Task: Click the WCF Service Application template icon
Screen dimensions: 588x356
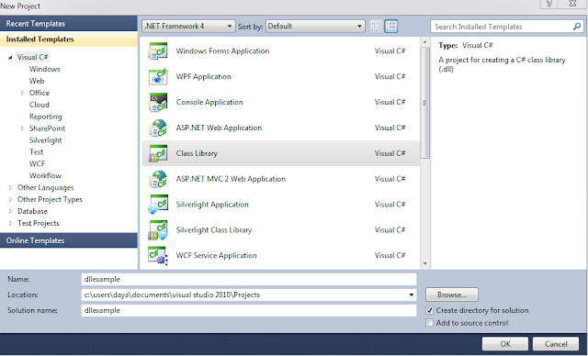Action: (158, 255)
